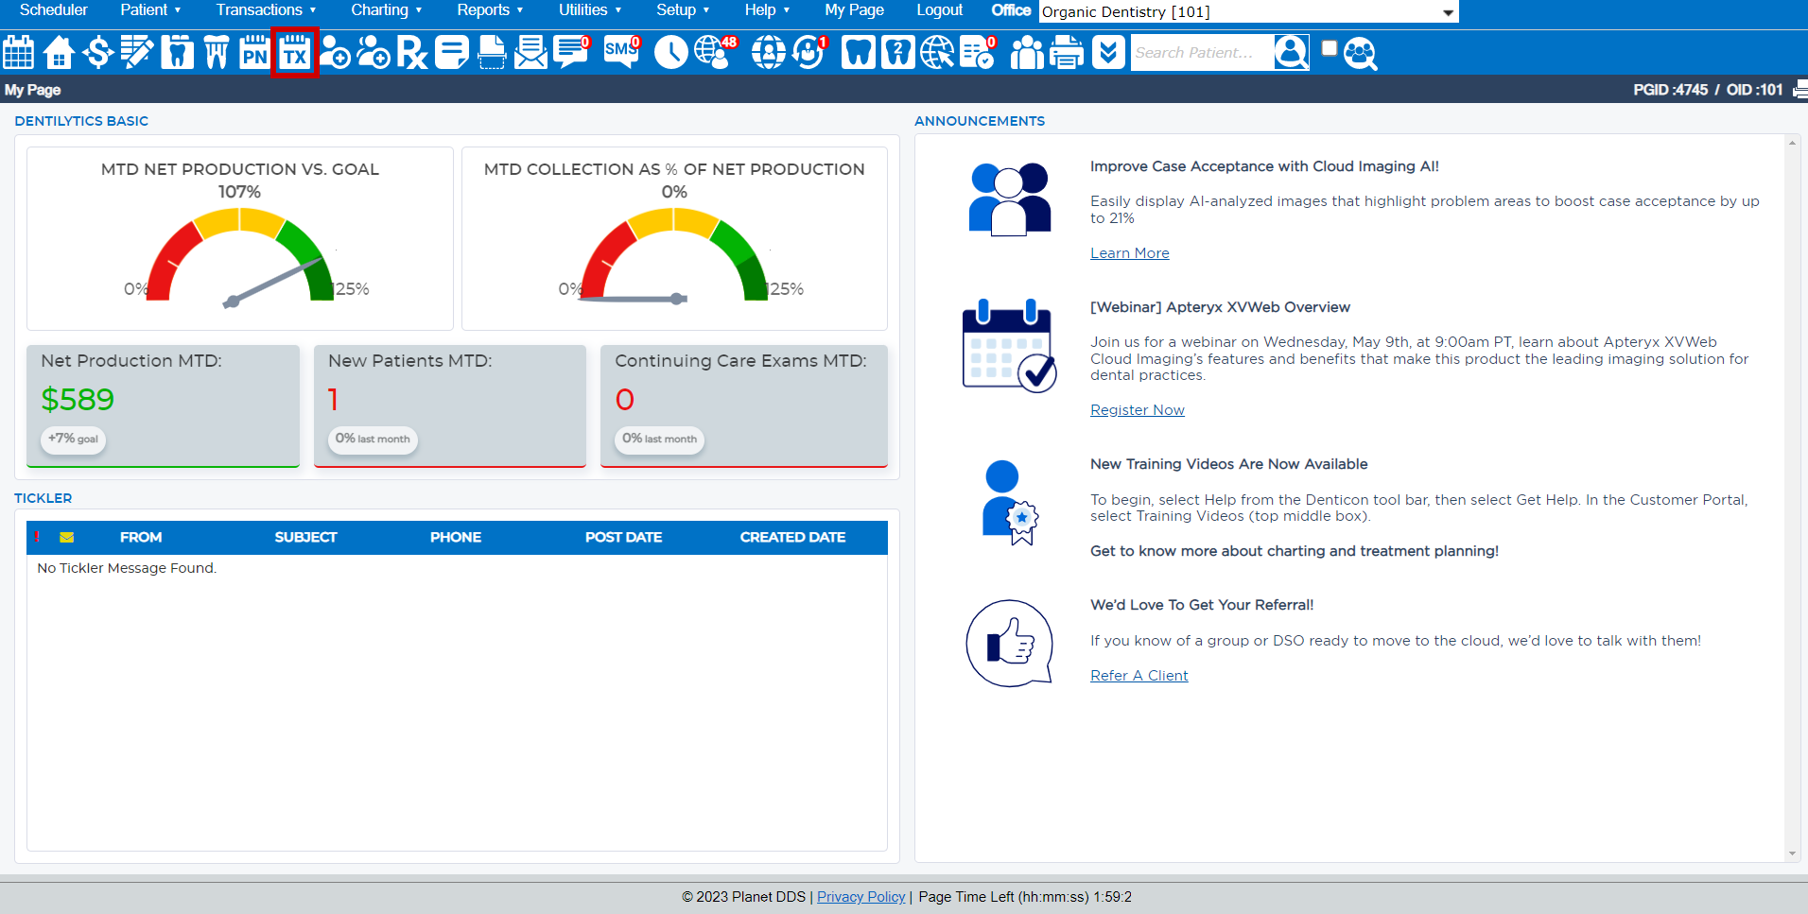Click the clock icon
This screenshot has height=914, width=1808.
tap(671, 52)
